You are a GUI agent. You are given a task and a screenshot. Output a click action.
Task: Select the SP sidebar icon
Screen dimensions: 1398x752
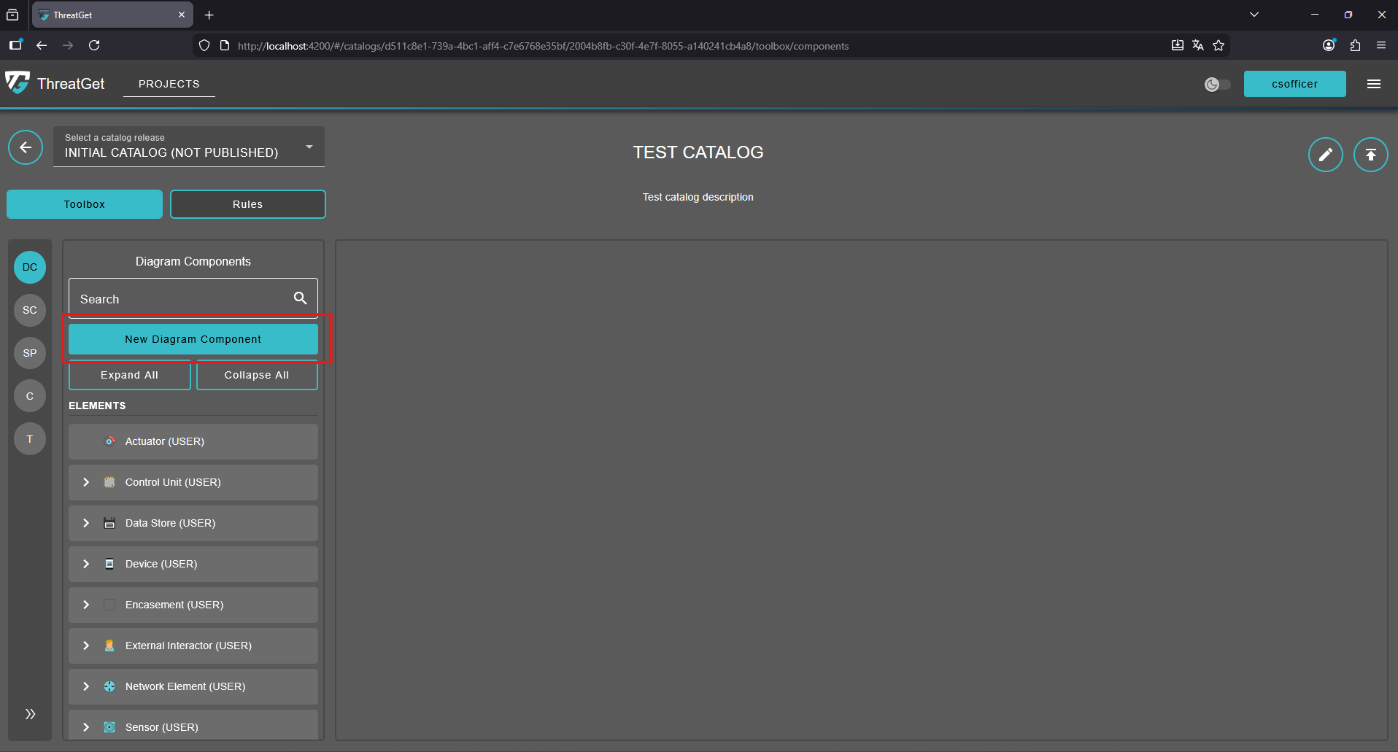(x=29, y=353)
